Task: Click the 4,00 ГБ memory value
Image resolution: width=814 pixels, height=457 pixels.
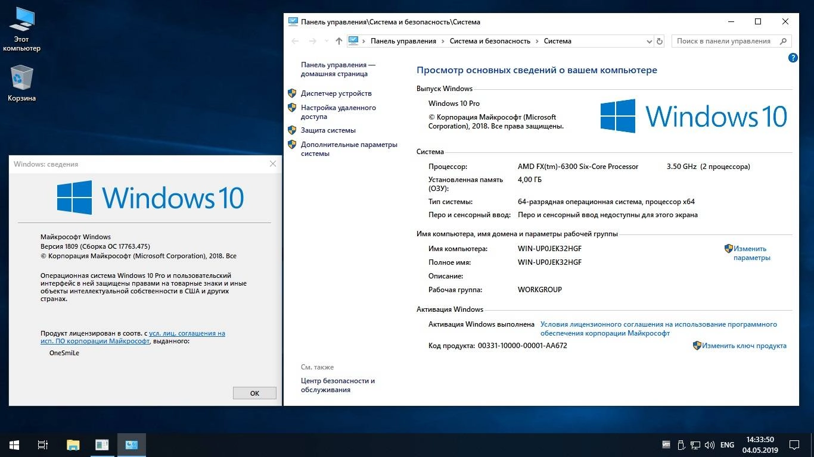Action: click(530, 180)
